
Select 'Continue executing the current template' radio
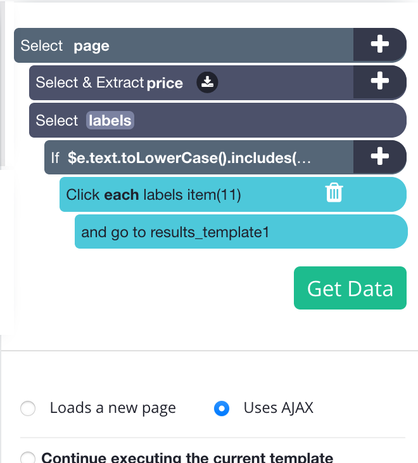[x=28, y=458]
